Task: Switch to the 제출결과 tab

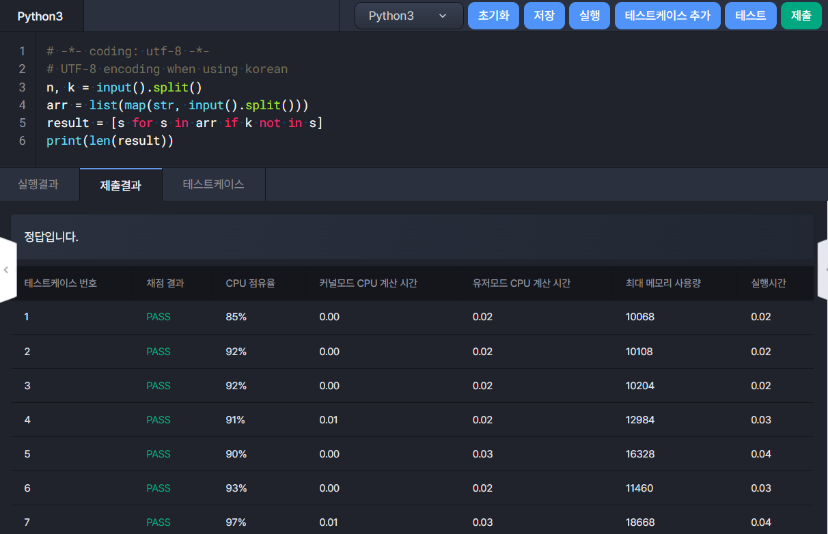Action: click(x=121, y=185)
